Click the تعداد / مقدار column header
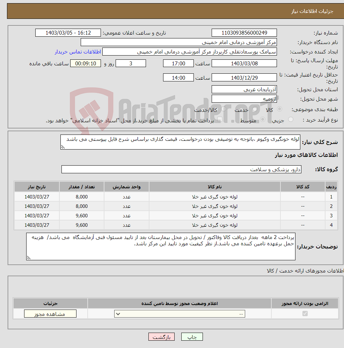Image resolution: width=344 pixels, height=348 pixels. (82, 187)
